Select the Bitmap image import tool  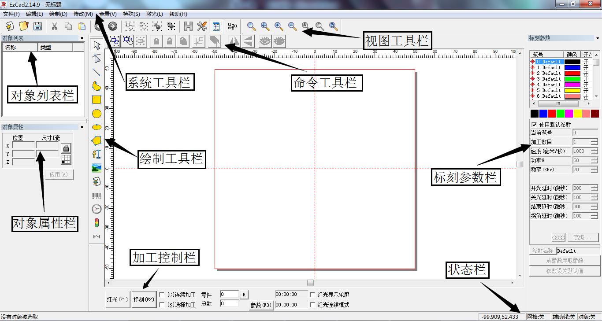(x=97, y=168)
